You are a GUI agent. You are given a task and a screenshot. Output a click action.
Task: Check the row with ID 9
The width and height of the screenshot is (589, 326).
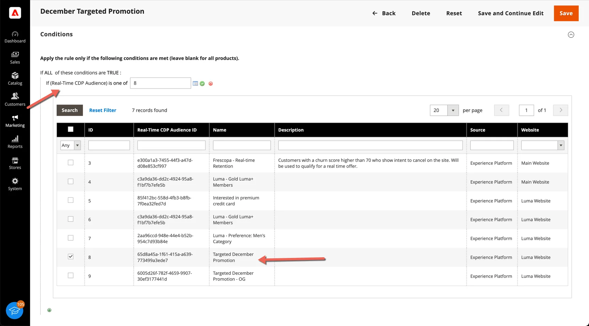tap(71, 275)
